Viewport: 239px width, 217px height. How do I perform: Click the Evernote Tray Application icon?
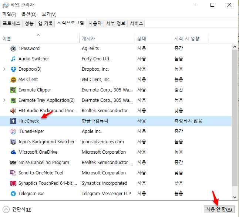[x=13, y=100]
